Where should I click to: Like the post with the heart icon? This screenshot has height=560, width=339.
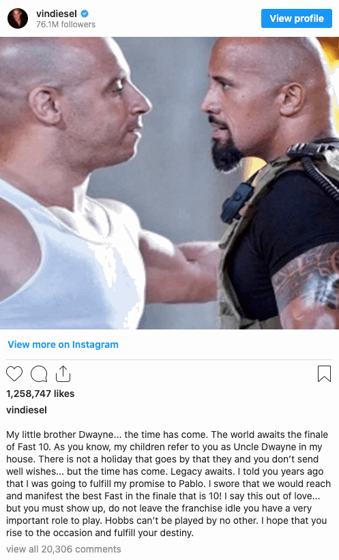(14, 374)
